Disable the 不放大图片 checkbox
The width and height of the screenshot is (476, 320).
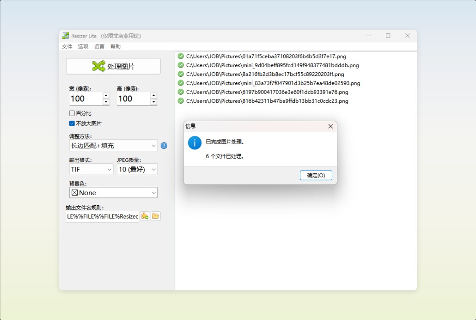(72, 123)
